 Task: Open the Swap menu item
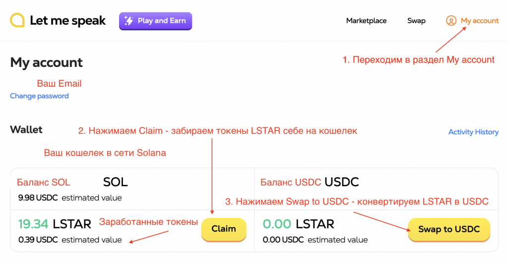(x=416, y=21)
